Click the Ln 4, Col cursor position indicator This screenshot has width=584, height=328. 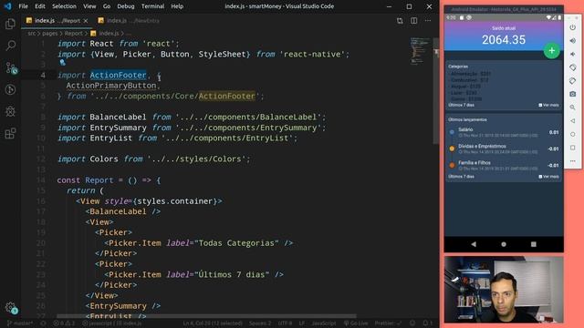pyautogui.click(x=214, y=323)
